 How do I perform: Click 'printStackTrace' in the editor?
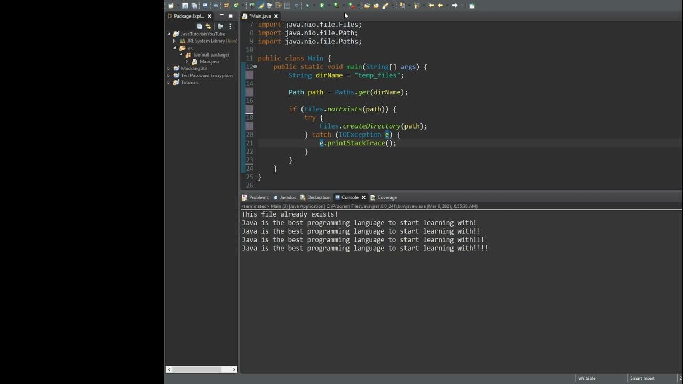(356, 143)
